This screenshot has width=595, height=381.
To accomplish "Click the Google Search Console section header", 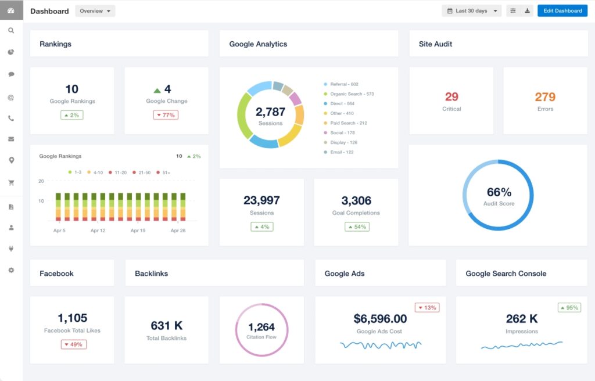I will click(522, 273).
